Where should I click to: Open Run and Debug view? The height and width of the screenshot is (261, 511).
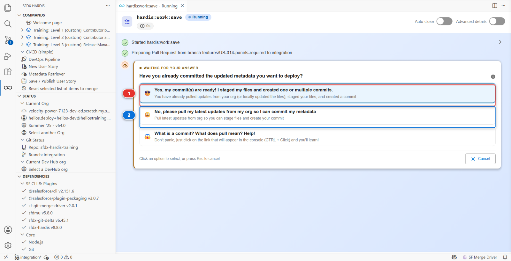tap(8, 56)
